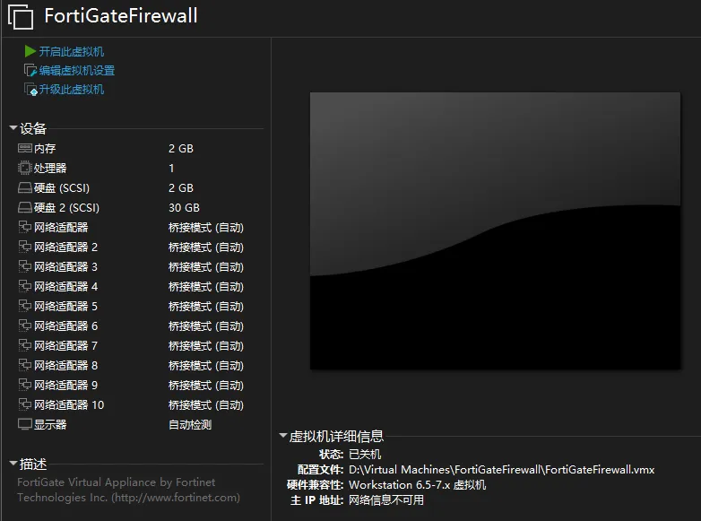
Task: Click 桥接模式 value for 网络适配器 10
Action: point(206,405)
